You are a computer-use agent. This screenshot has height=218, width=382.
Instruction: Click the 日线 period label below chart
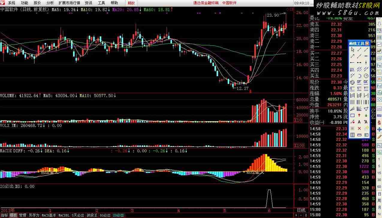tap(301, 210)
